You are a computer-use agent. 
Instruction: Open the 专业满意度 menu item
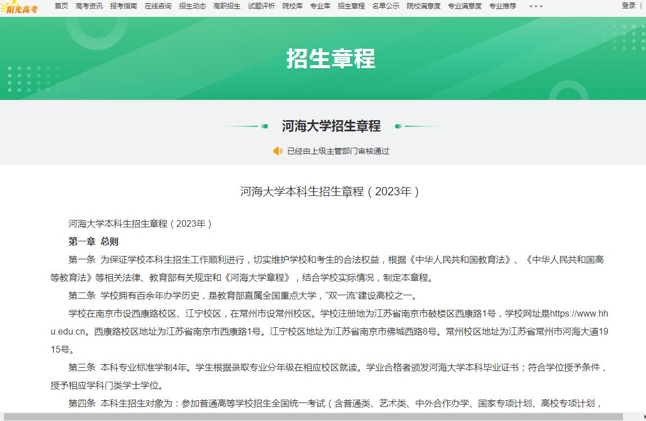tap(465, 6)
